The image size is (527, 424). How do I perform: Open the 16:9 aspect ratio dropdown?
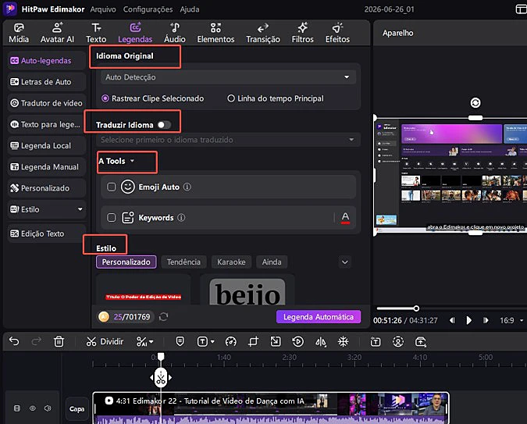pyautogui.click(x=511, y=320)
